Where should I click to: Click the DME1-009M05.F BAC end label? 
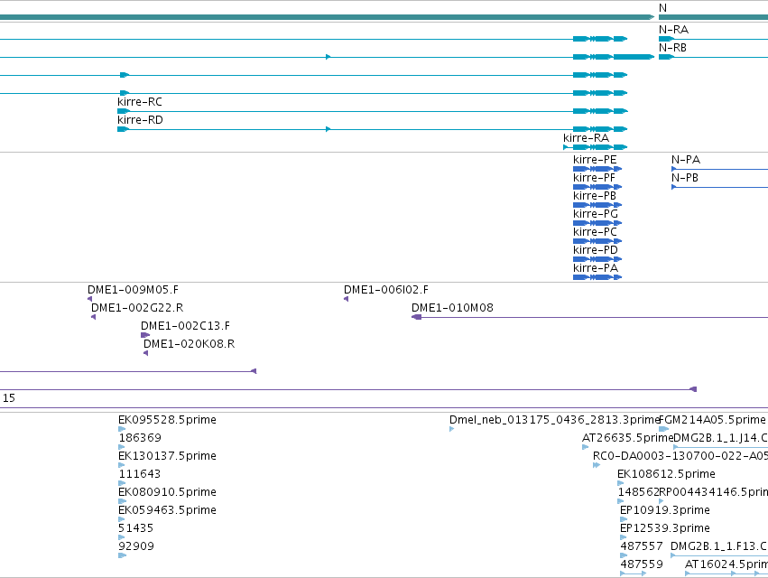(133, 290)
